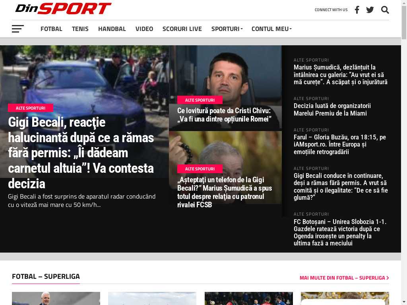This screenshot has width=407, height=305.
Task: Click the Fotbal – Superliga section heading
Action: coord(46,276)
